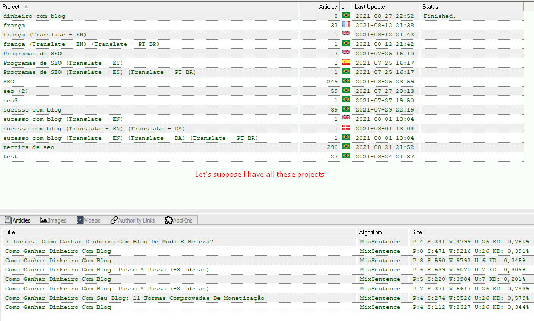Click the Denmark flag in the 'Translate - DA' row
534x321 pixels.
(x=346, y=128)
